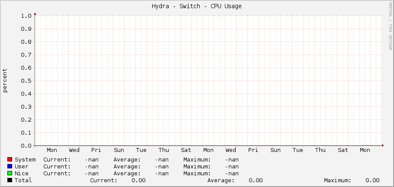Click the green Nice legend swatch
This screenshot has width=394, height=187.
tap(10, 173)
